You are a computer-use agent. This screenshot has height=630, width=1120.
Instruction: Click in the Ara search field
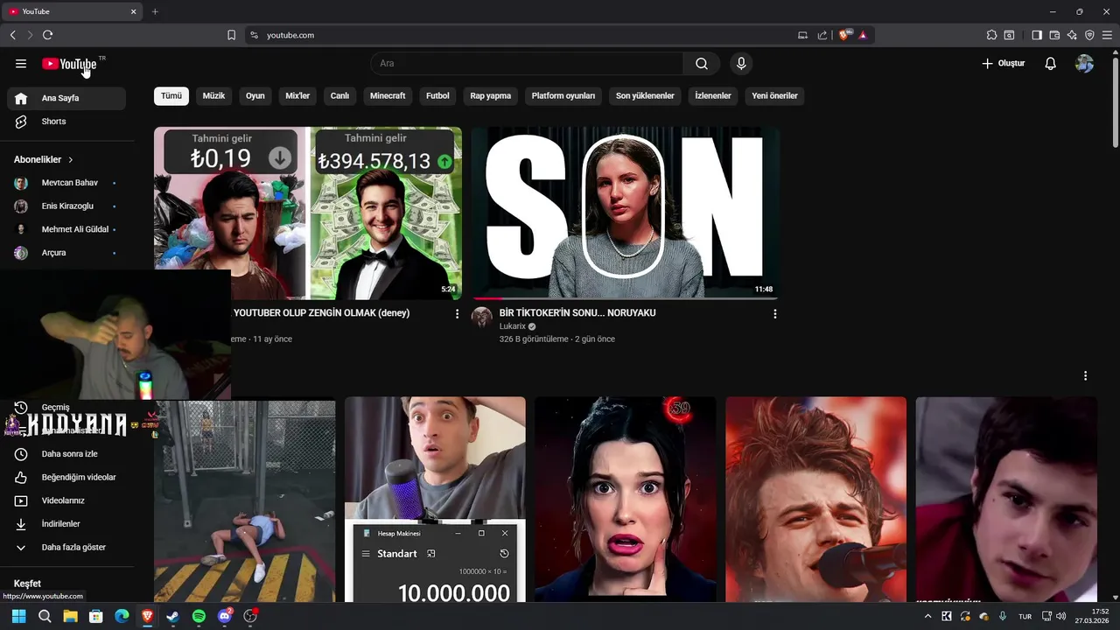pyautogui.click(x=527, y=64)
